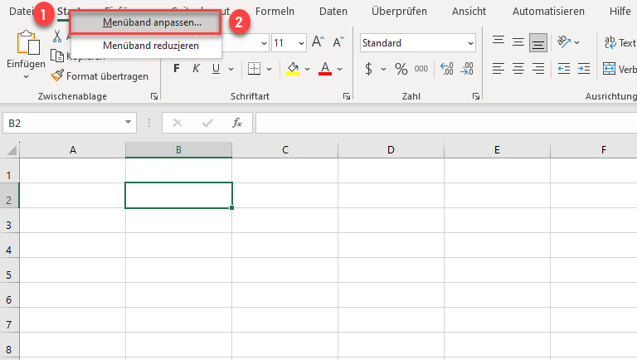Click the text orientation icon
Image resolution: width=637 pixels, height=360 pixels.
coord(564,41)
